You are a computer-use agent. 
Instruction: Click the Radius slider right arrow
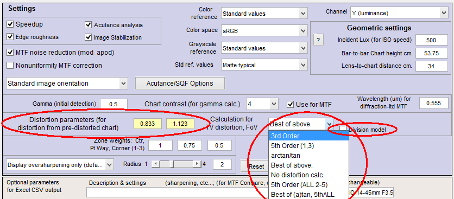[198, 164]
